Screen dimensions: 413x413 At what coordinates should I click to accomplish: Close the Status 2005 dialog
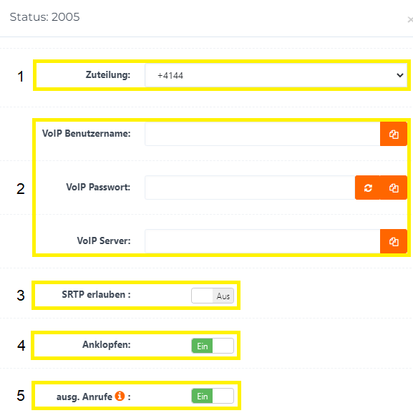[x=410, y=19]
